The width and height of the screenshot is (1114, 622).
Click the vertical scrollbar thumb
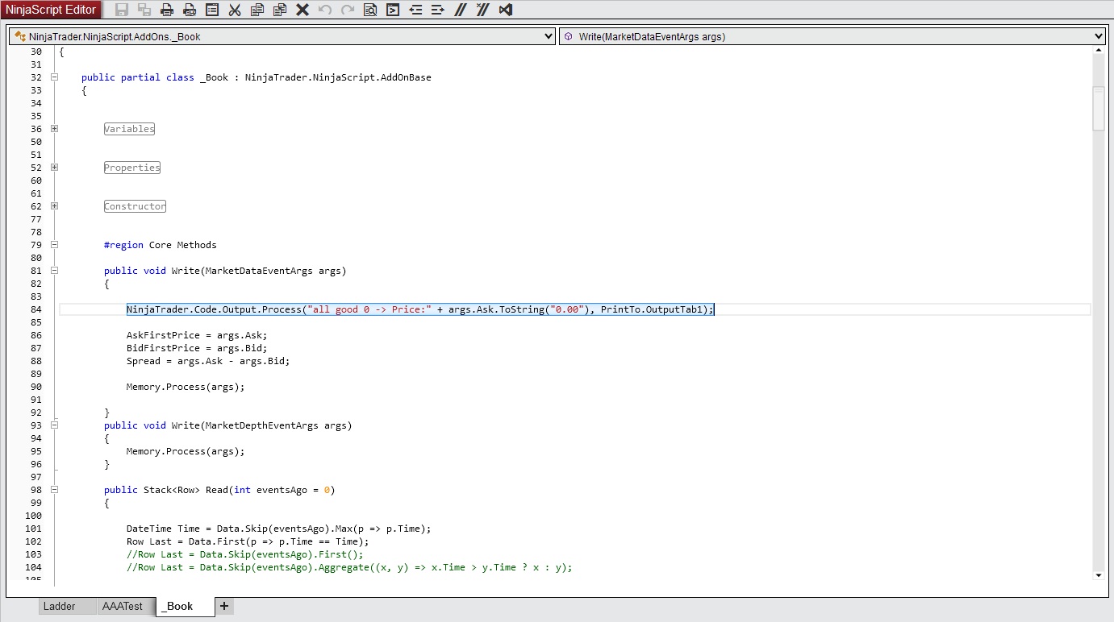tap(1098, 109)
